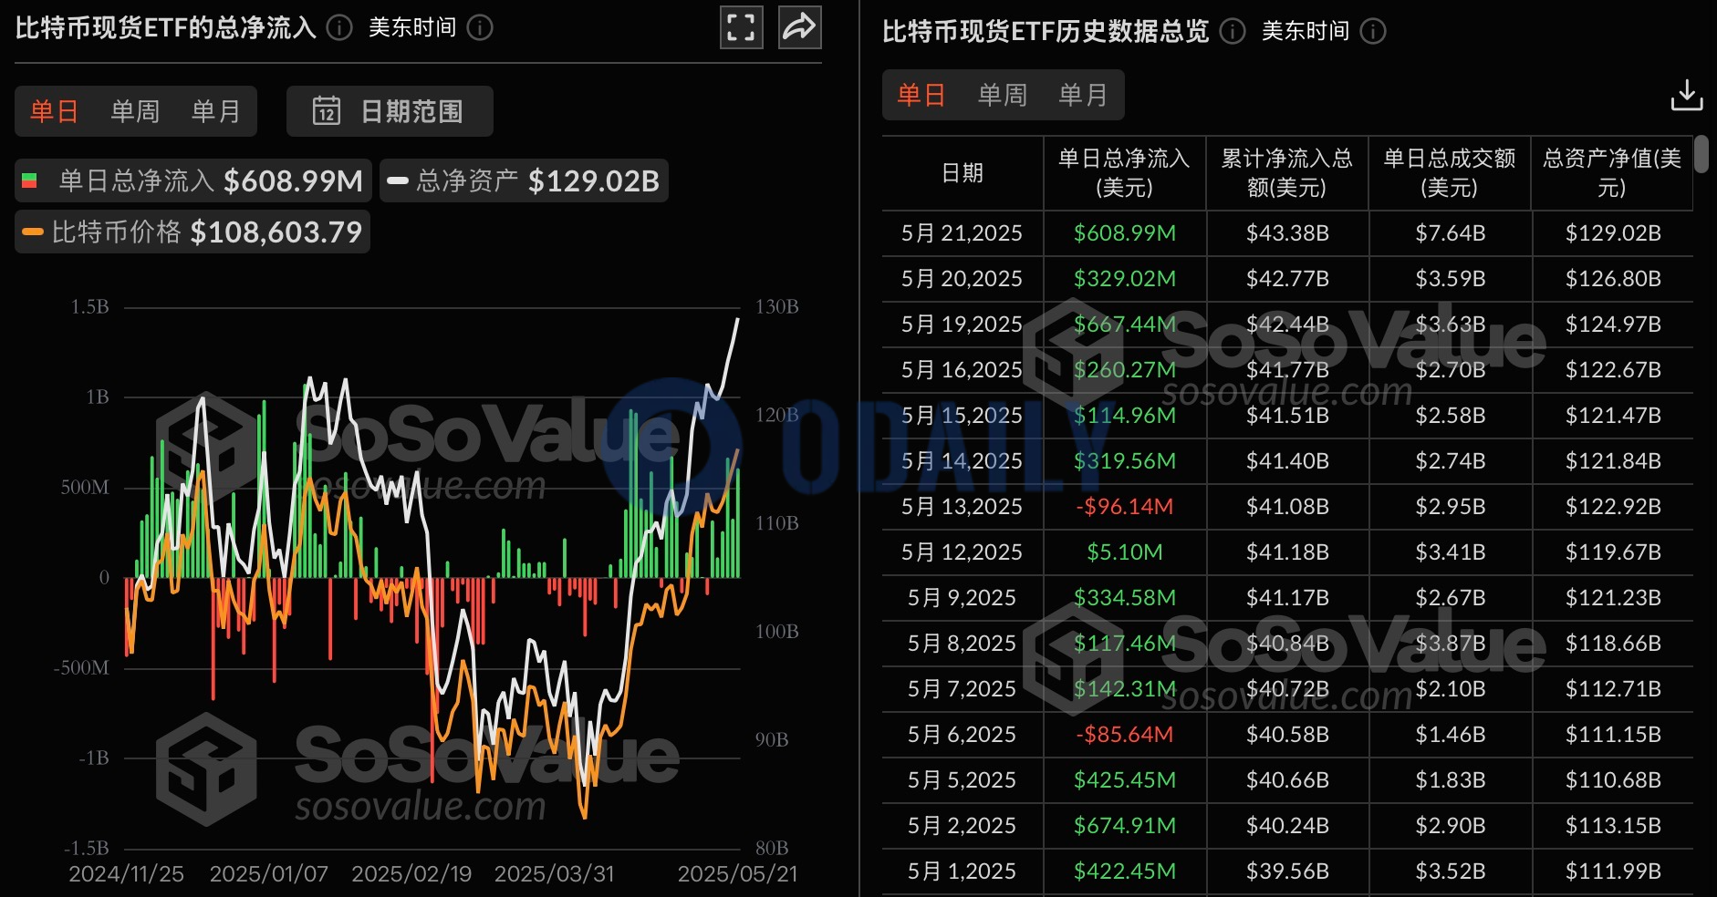Toggle 总净资产 line in chart legend
The height and width of the screenshot is (897, 1717).
click(x=524, y=180)
